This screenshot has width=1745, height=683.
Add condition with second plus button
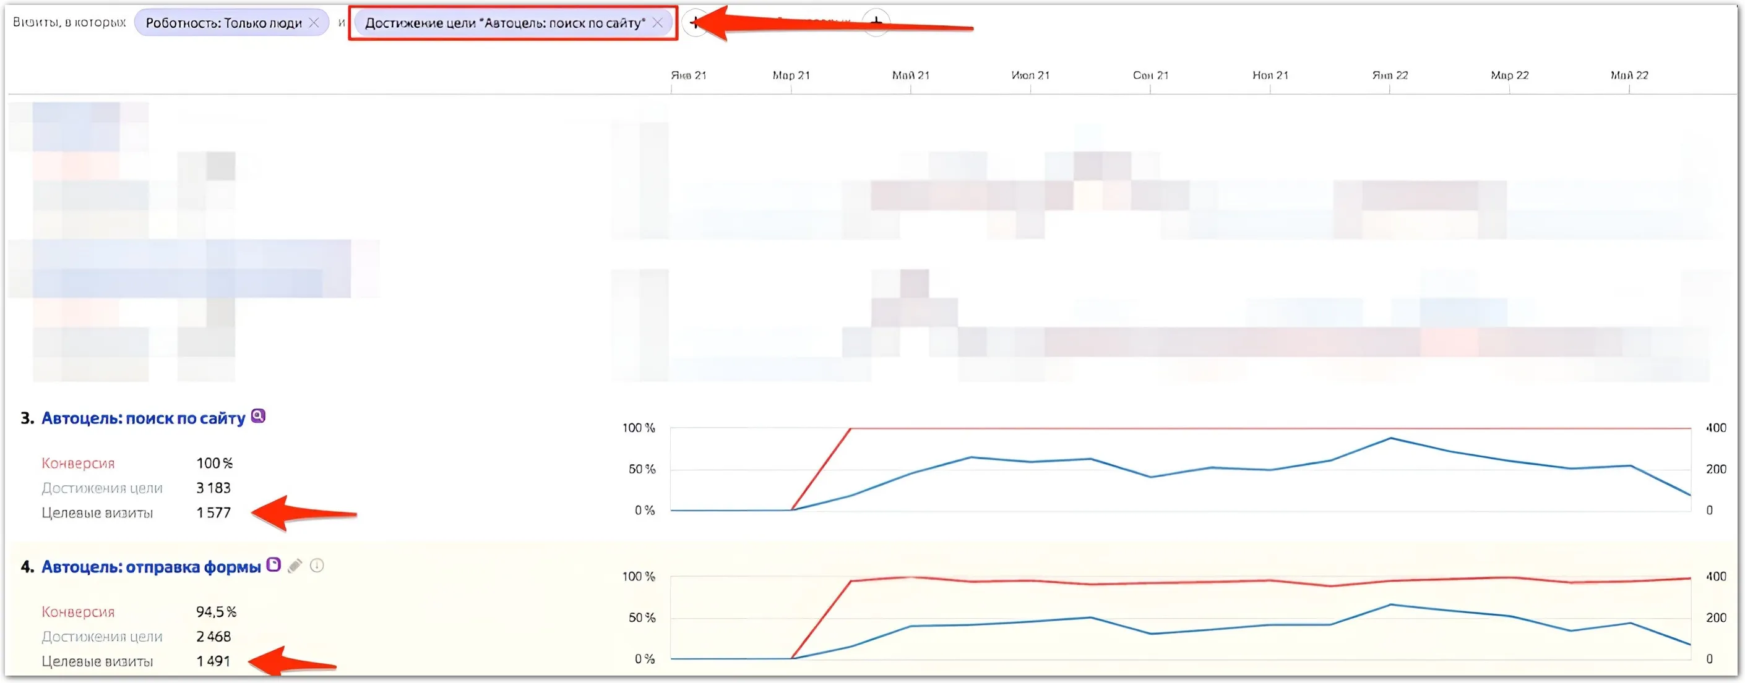pos(876,22)
